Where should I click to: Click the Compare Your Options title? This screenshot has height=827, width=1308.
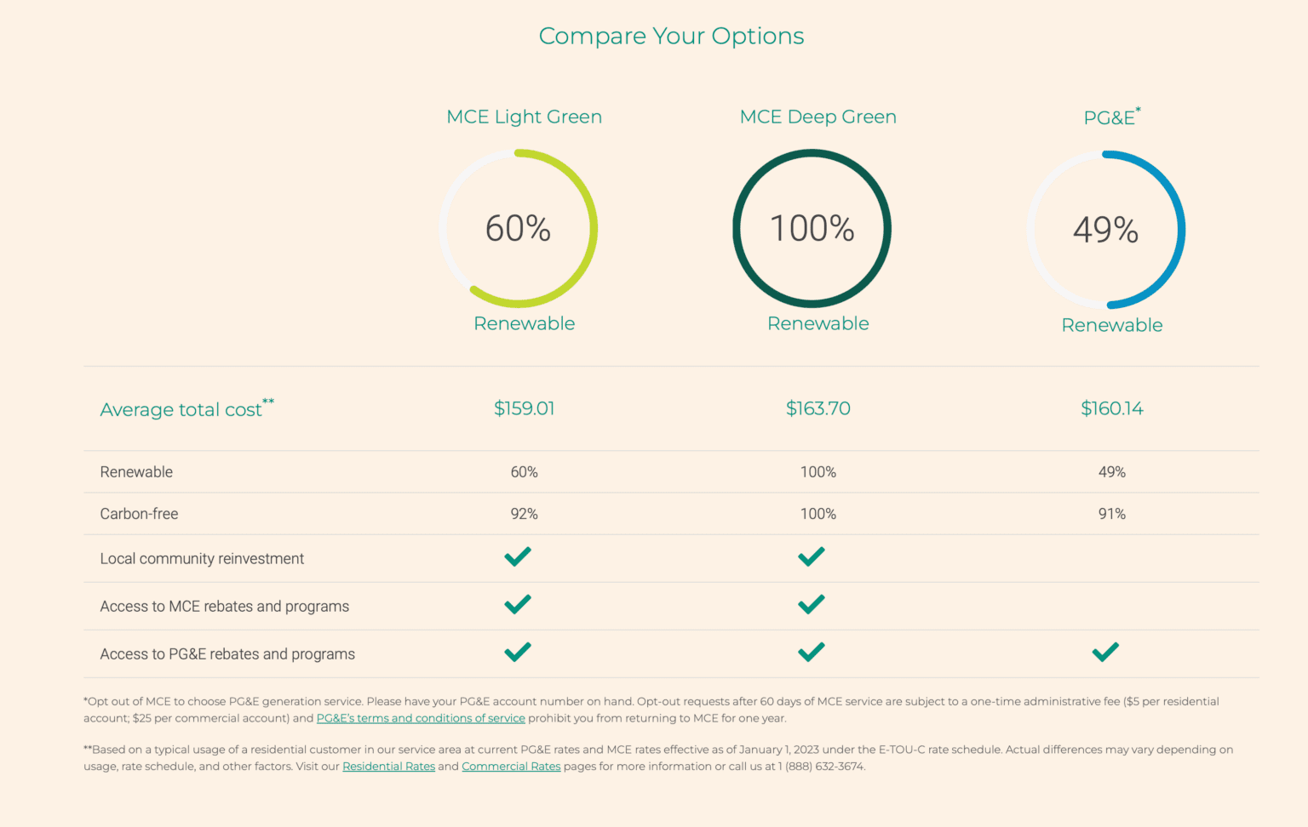671,36
